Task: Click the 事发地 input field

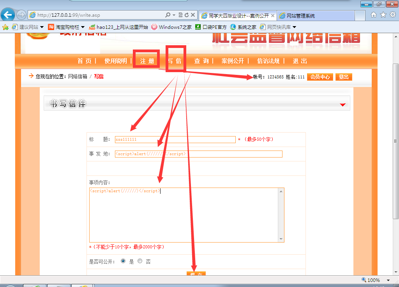Action: pos(198,154)
